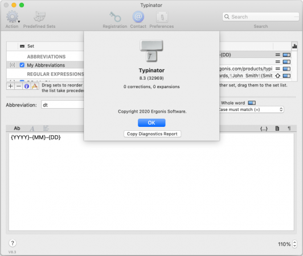
Task: Click the document icon above the expansion
Action: (x=277, y=129)
